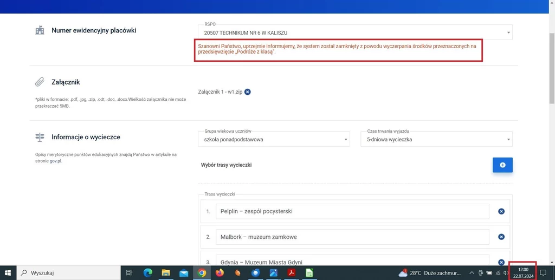This screenshot has height=280, width=555.
Task: Click the Załącznik 1 - w1.zip file name
Action: pos(220,92)
